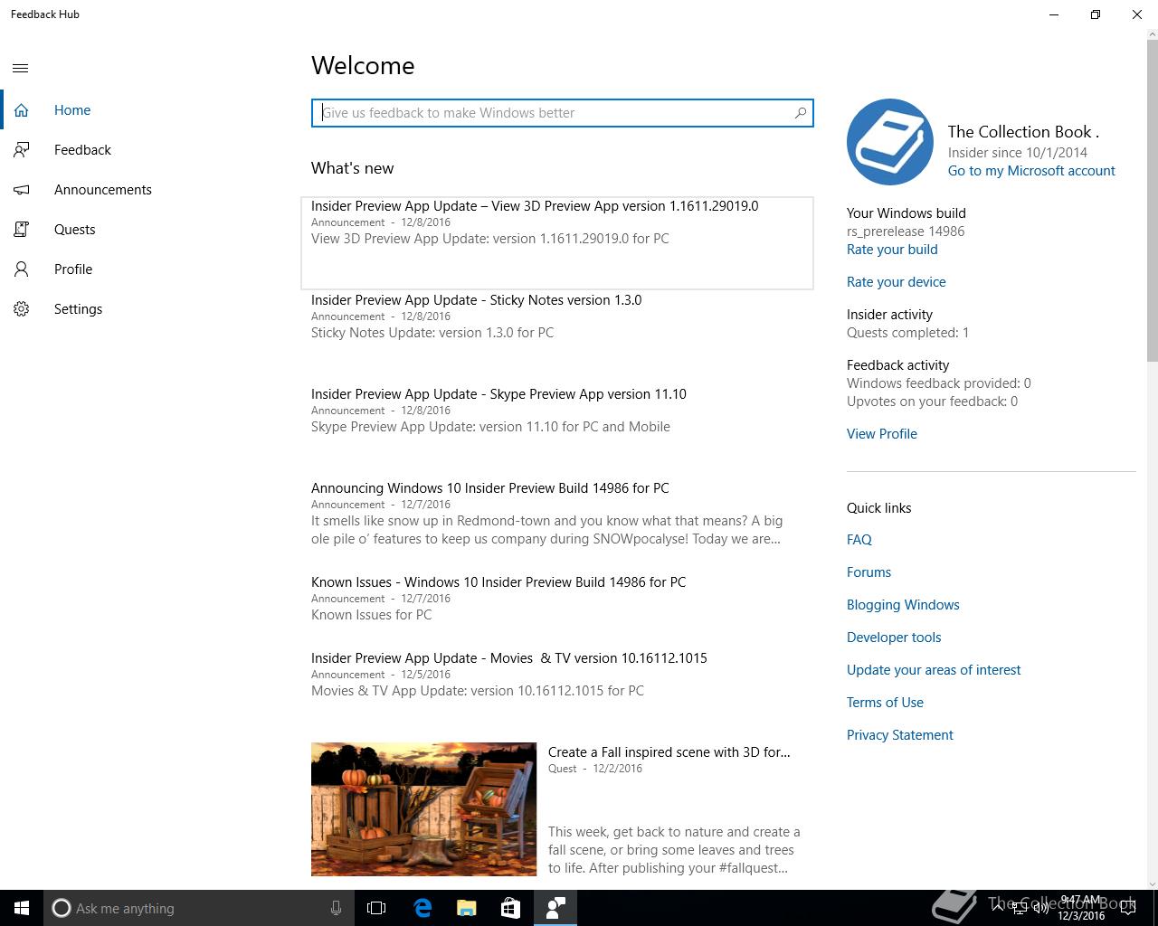Click Feedback Hub taskbar icon
1158x926 pixels.
click(555, 908)
